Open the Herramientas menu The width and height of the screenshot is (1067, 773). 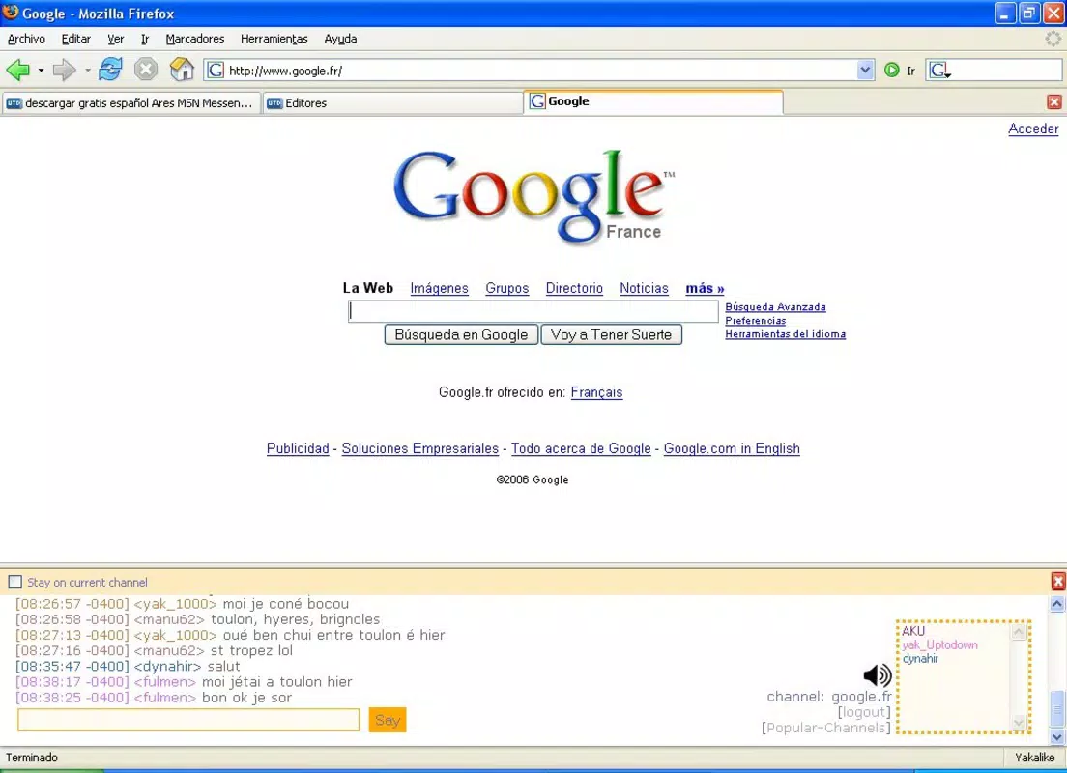(274, 39)
